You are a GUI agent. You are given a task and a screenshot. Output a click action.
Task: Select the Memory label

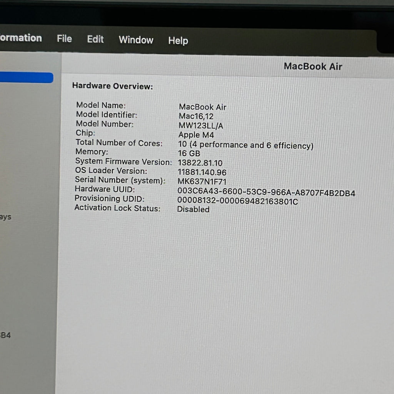point(92,152)
